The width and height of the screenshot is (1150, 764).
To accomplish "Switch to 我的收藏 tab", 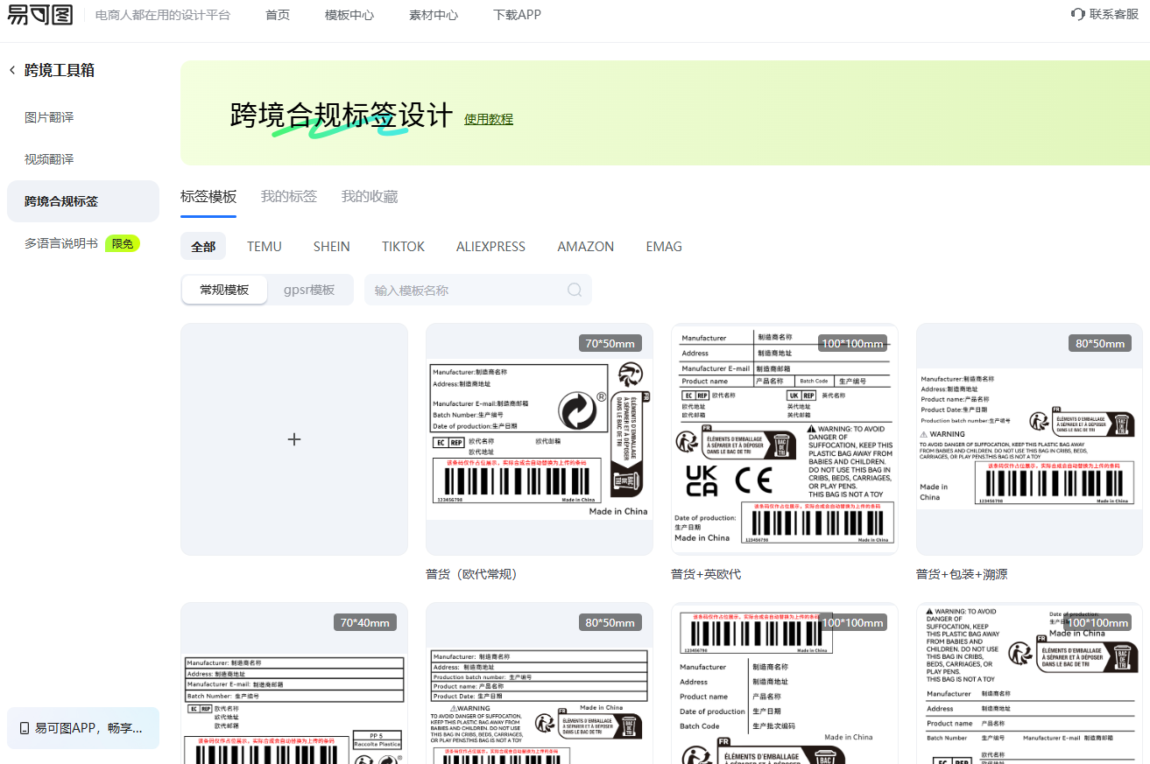I will click(369, 196).
